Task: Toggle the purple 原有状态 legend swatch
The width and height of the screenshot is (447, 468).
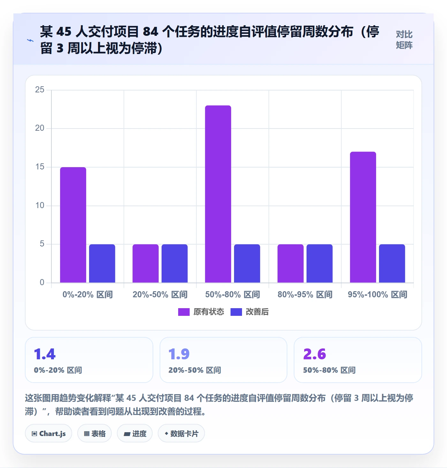Action: [x=184, y=312]
